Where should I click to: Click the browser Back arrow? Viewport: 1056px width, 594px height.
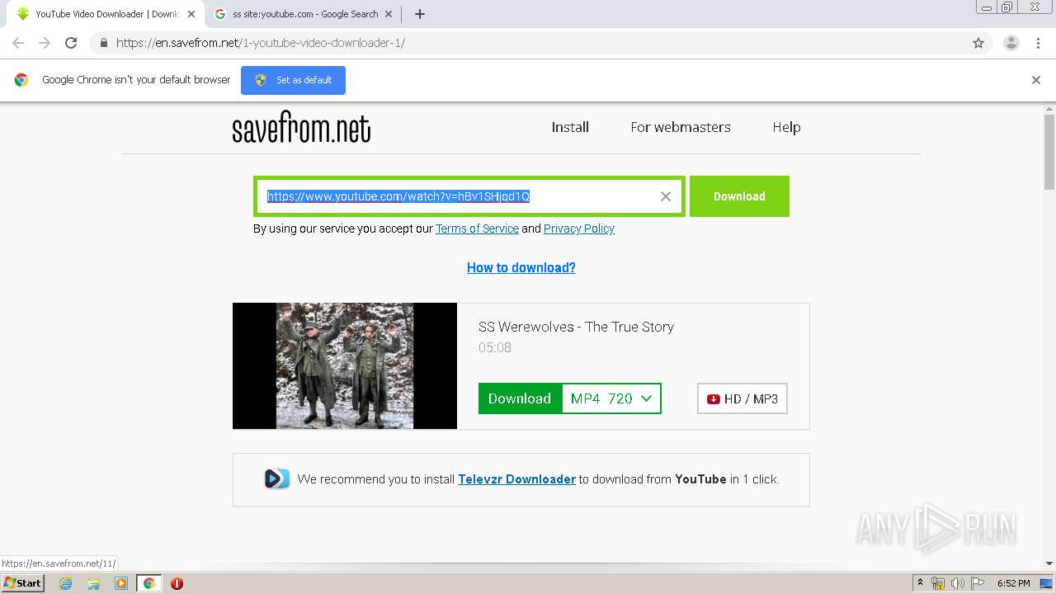[18, 43]
